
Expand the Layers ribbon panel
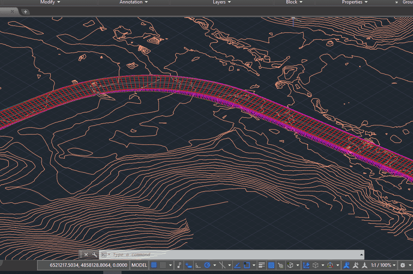tap(222, 2)
